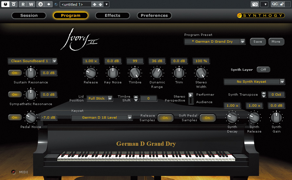The image size is (292, 180).
Task: Click the circled 'a' toolbar icon
Action: [x=41, y=4]
